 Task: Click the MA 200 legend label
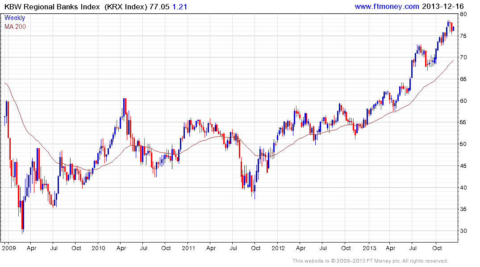[15, 27]
